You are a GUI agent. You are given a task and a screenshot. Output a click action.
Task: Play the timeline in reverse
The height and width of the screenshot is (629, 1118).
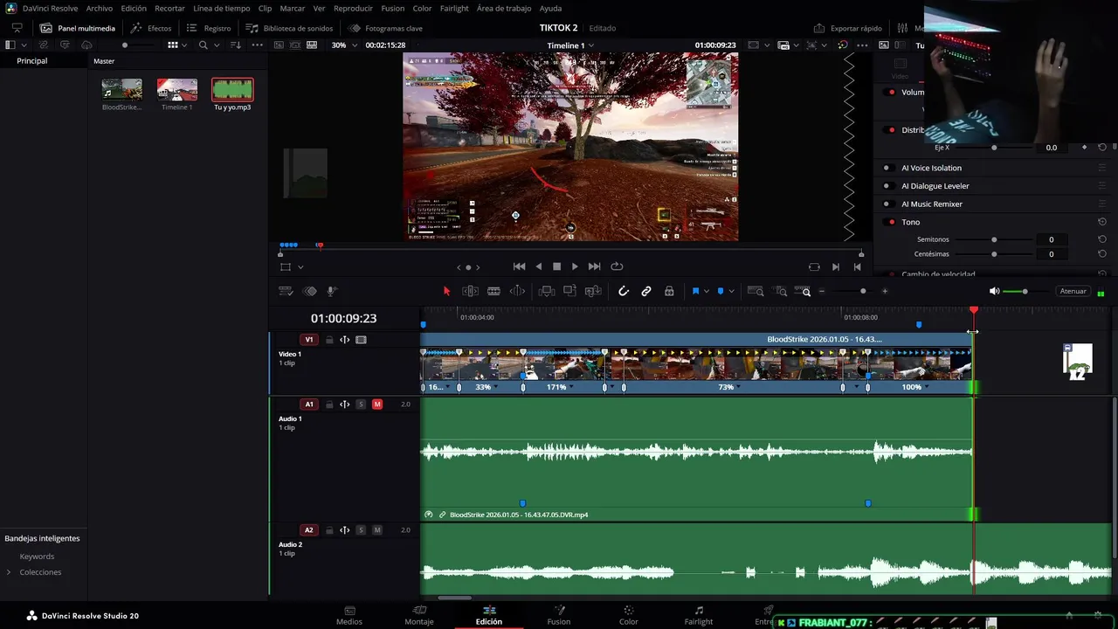tap(538, 266)
